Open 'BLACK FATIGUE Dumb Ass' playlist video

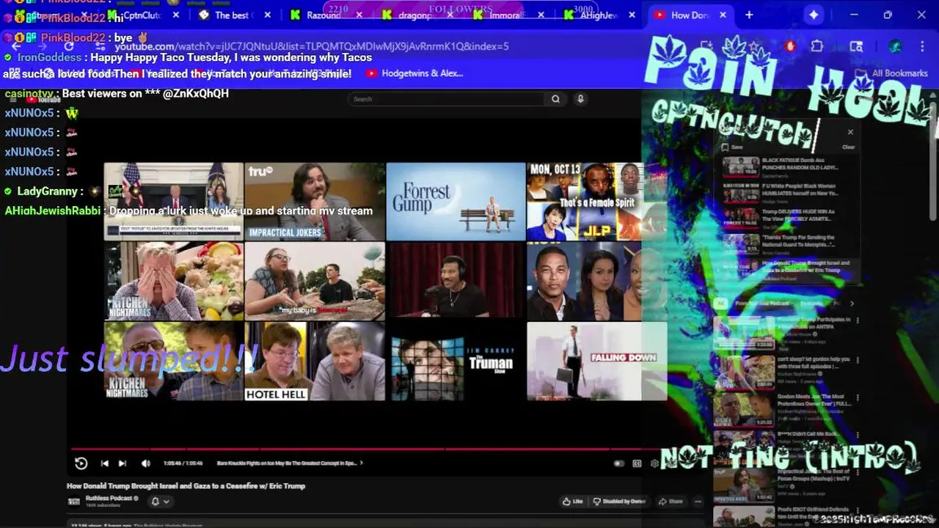click(x=789, y=167)
